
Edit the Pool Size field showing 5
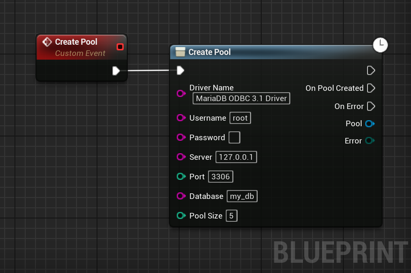pos(231,216)
